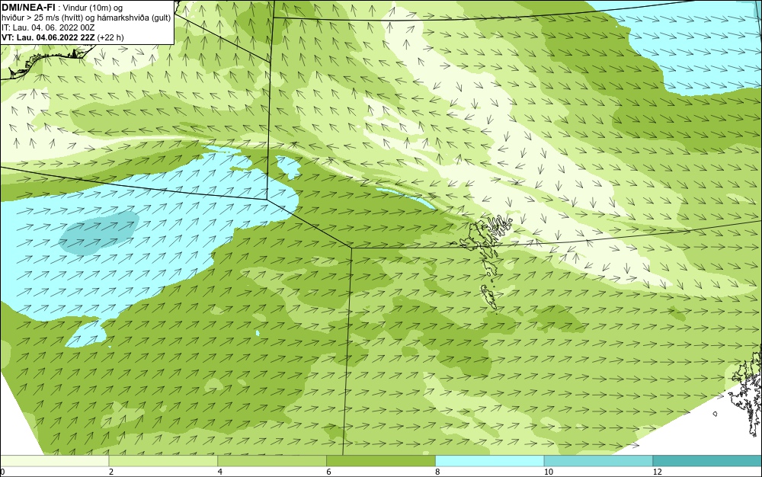Click the 0–2 m/s palest legend swatch
762x477 pixels.
point(54,461)
